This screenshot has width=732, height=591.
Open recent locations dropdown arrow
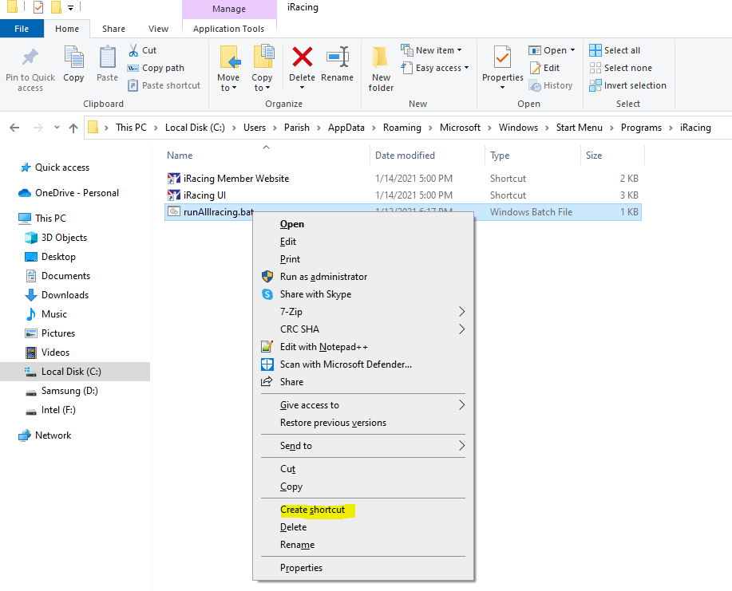57,128
